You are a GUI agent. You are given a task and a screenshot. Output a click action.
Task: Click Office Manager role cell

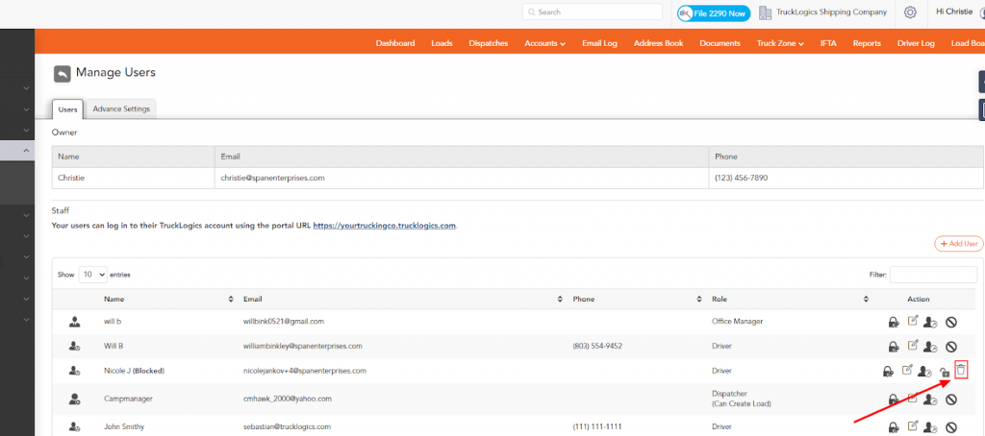(737, 321)
